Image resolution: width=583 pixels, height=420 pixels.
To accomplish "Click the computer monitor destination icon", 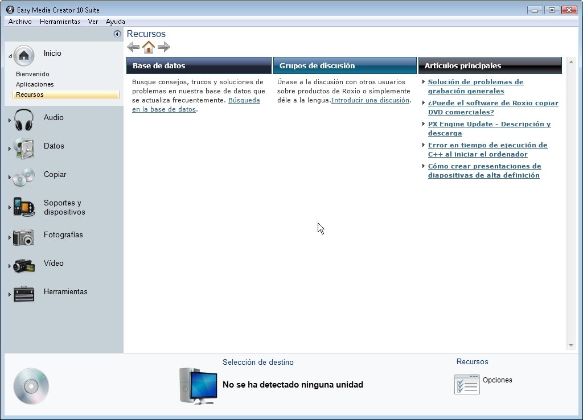I will (x=198, y=386).
